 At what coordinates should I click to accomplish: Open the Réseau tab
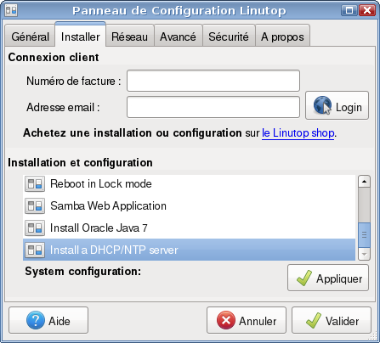129,37
